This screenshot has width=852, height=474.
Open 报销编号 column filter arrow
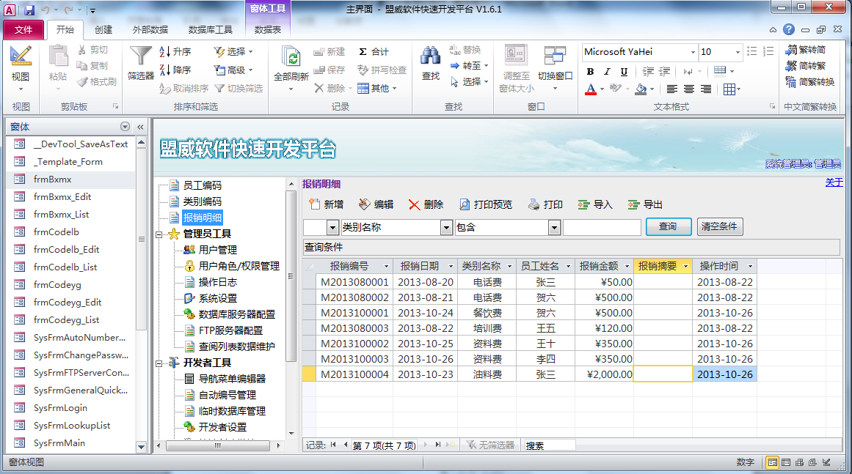386,266
